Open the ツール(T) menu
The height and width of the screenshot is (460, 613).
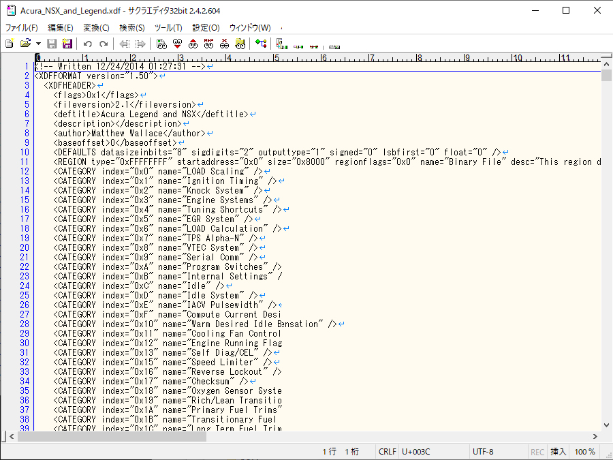click(x=168, y=28)
